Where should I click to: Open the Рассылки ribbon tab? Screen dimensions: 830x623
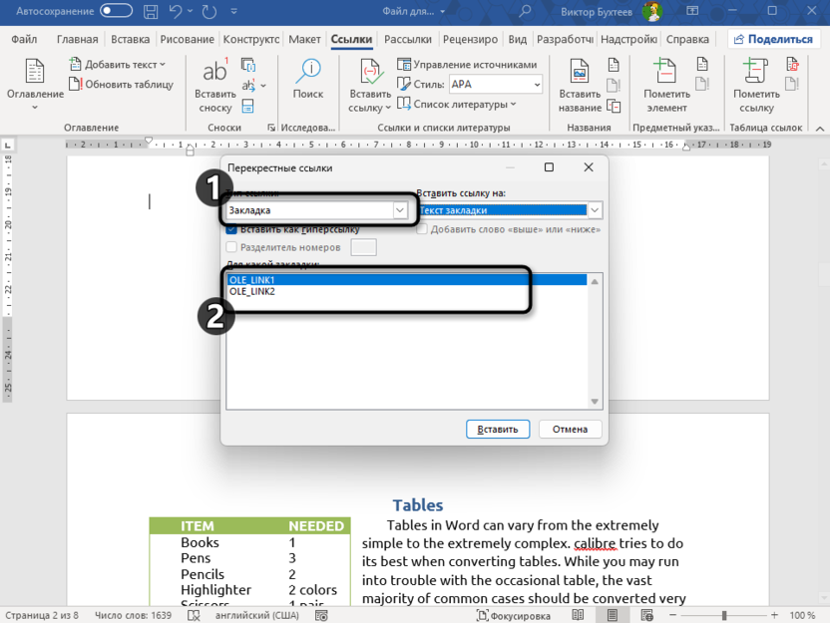pos(408,40)
